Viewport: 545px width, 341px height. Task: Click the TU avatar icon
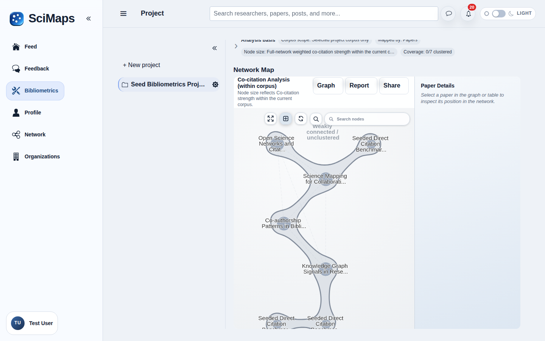pyautogui.click(x=18, y=323)
